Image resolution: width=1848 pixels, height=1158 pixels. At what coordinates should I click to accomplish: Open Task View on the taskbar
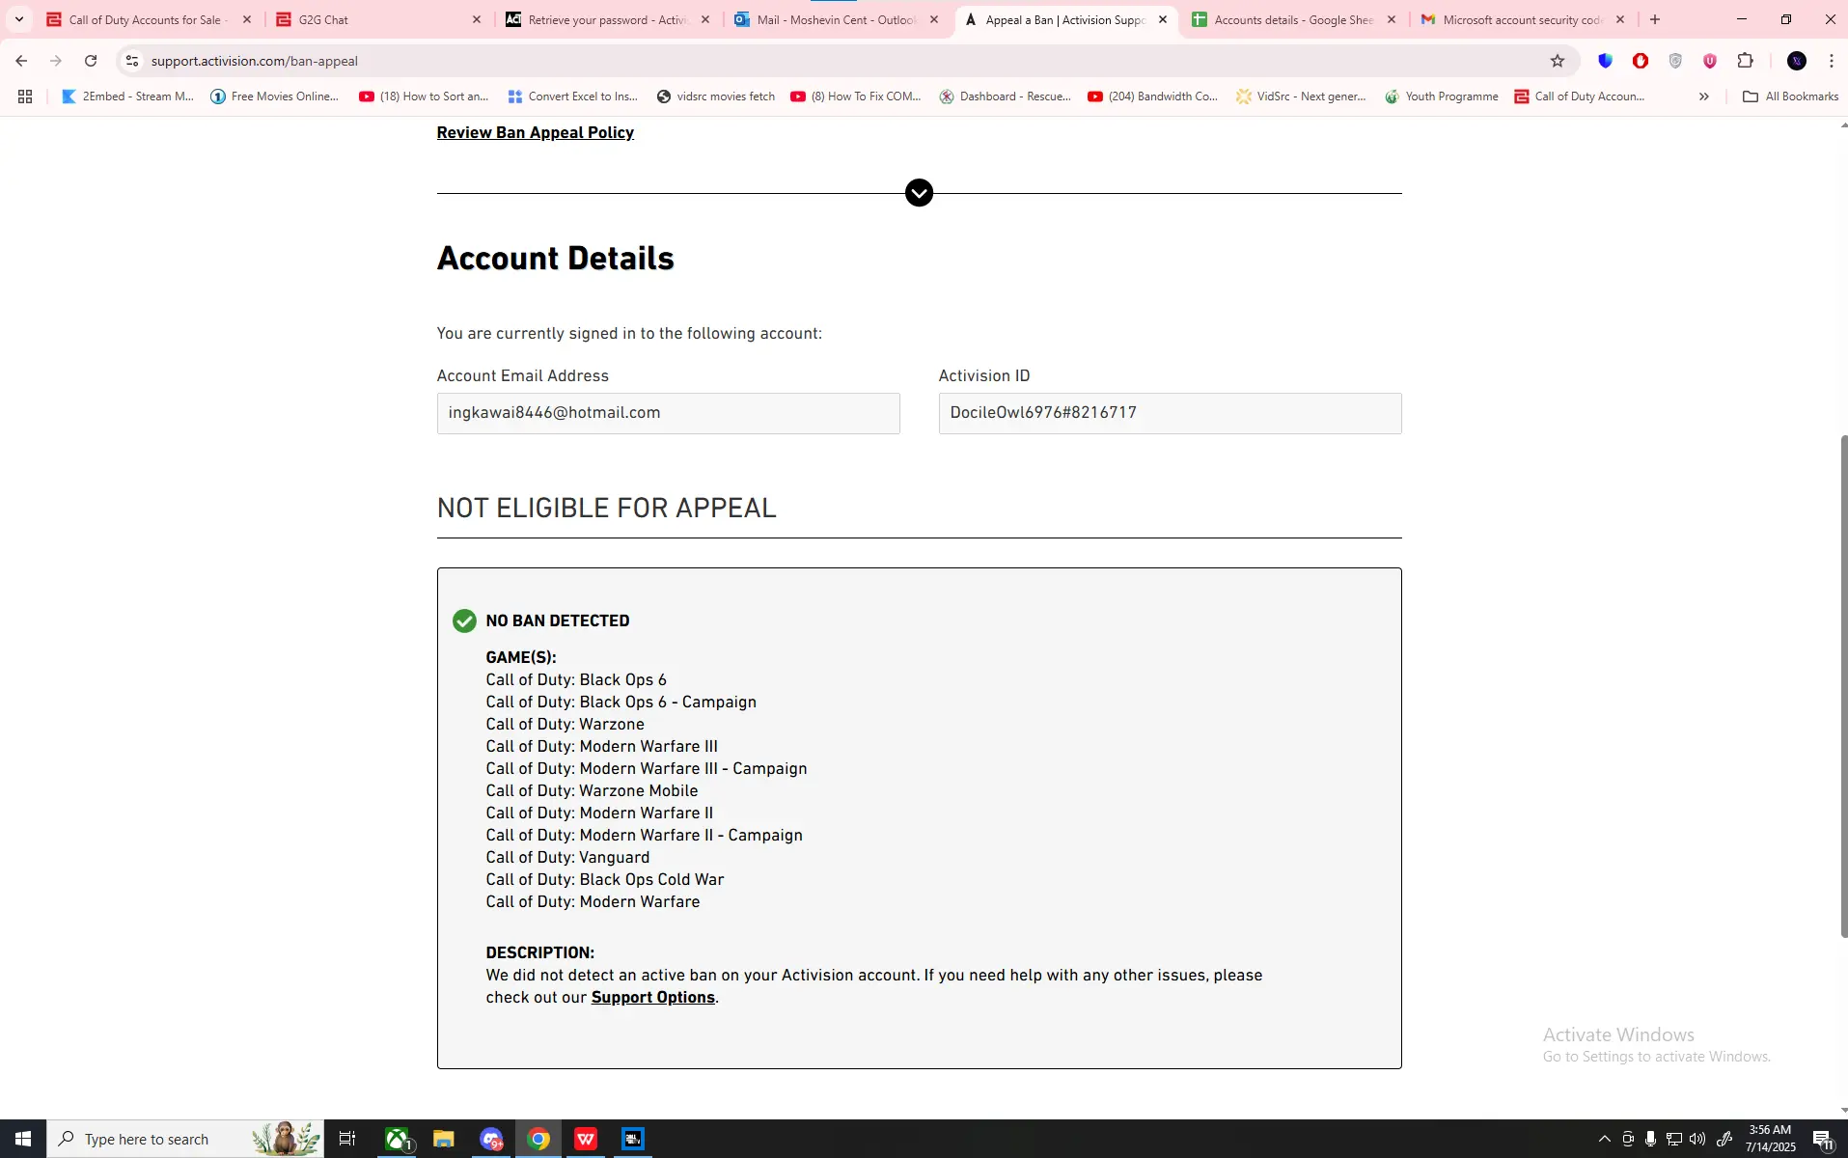tap(347, 1139)
